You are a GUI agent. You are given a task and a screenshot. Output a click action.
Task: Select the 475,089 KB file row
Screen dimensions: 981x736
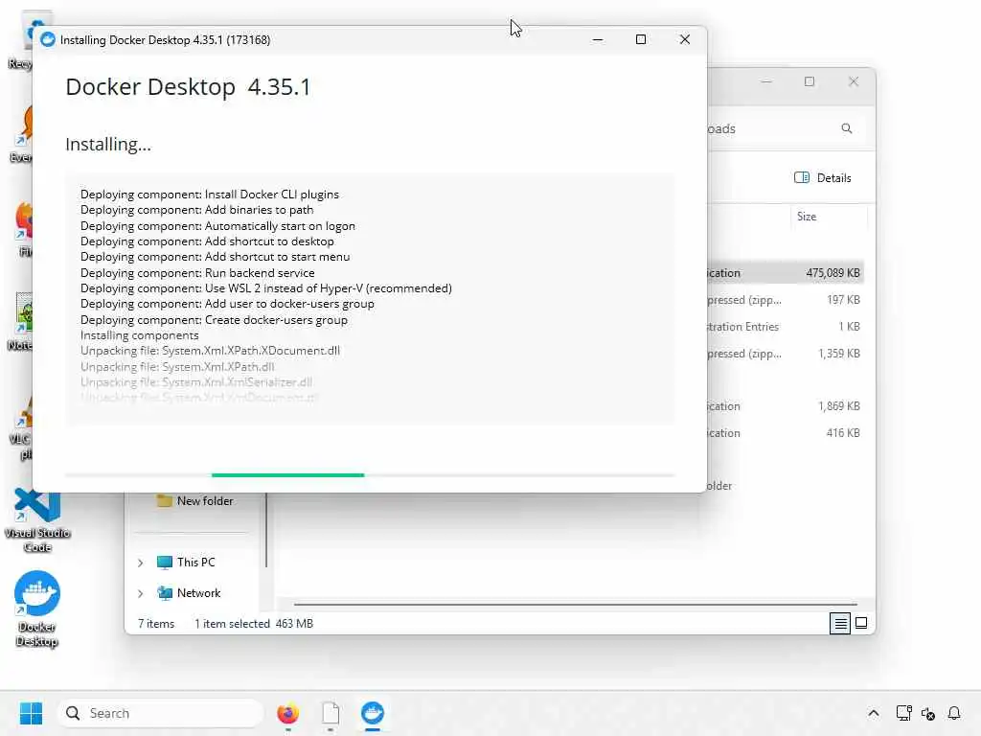[x=786, y=273]
